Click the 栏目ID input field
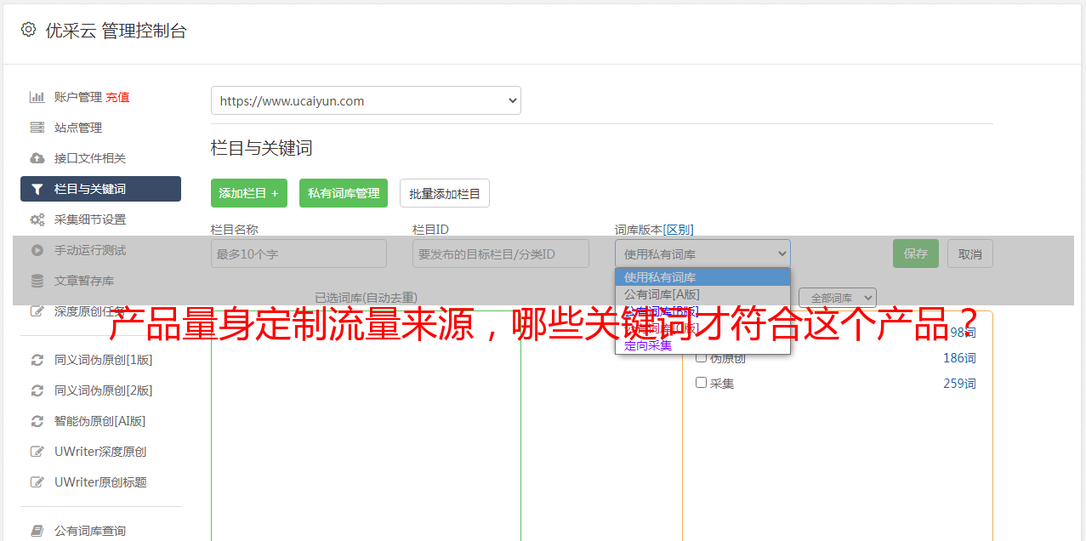 (x=501, y=253)
